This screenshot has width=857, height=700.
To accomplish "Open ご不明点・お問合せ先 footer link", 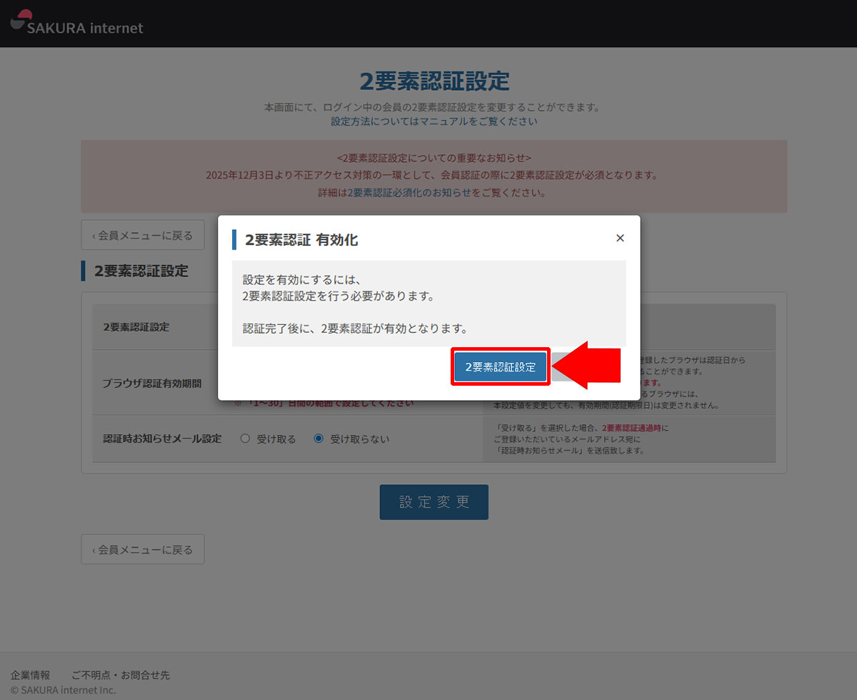I will (x=120, y=675).
